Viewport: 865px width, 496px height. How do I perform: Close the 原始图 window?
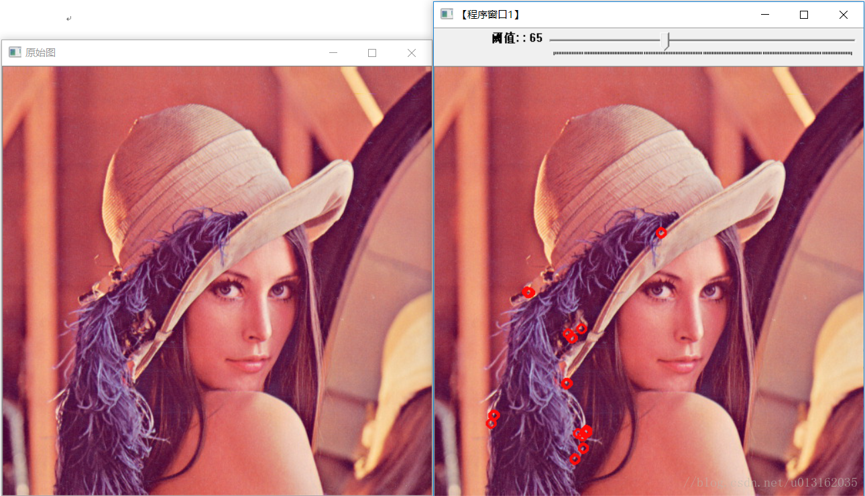(x=412, y=53)
